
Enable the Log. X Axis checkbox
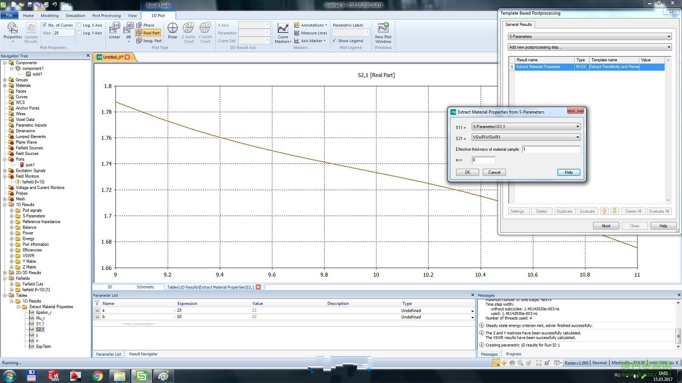coord(80,25)
